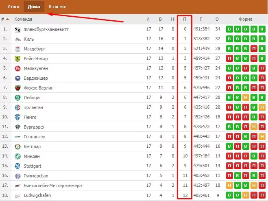Click Бургдорф's orange Н form badge

[254, 127]
